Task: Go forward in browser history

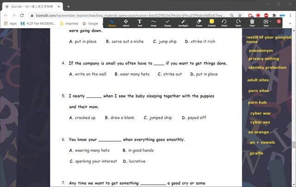Action: 14,15
